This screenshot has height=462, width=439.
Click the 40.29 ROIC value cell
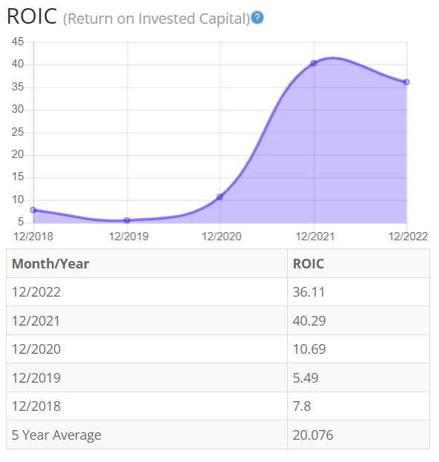359,320
